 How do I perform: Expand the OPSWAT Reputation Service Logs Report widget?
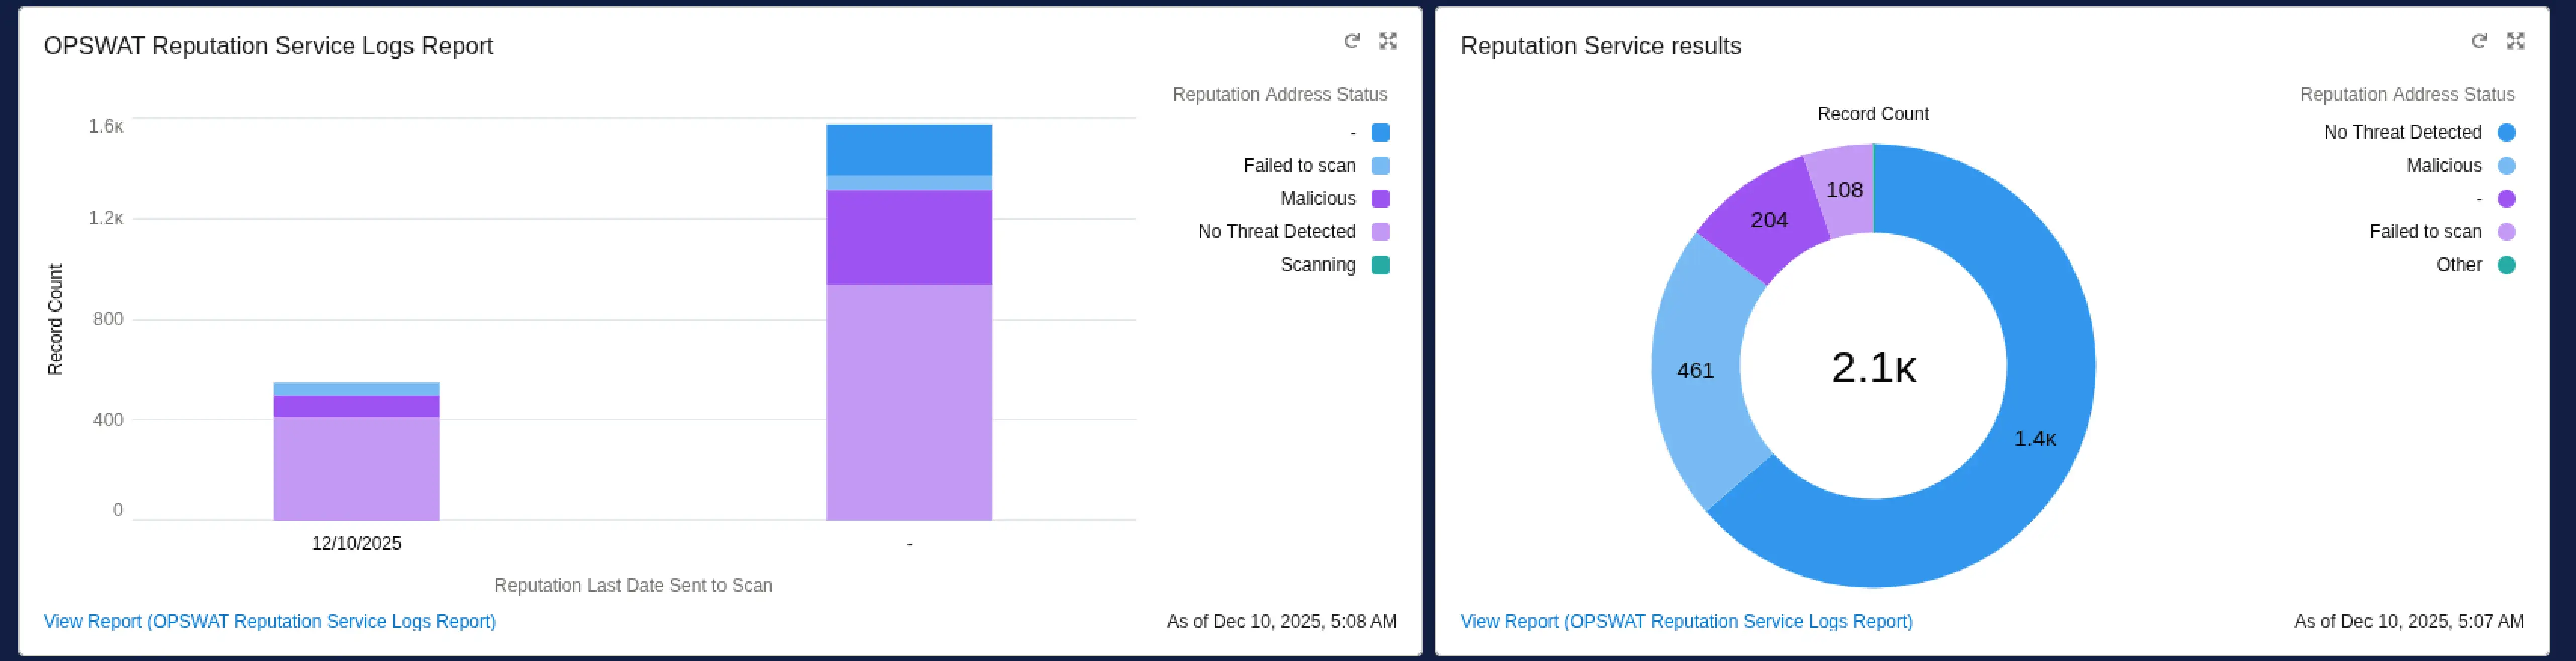pyautogui.click(x=1389, y=41)
